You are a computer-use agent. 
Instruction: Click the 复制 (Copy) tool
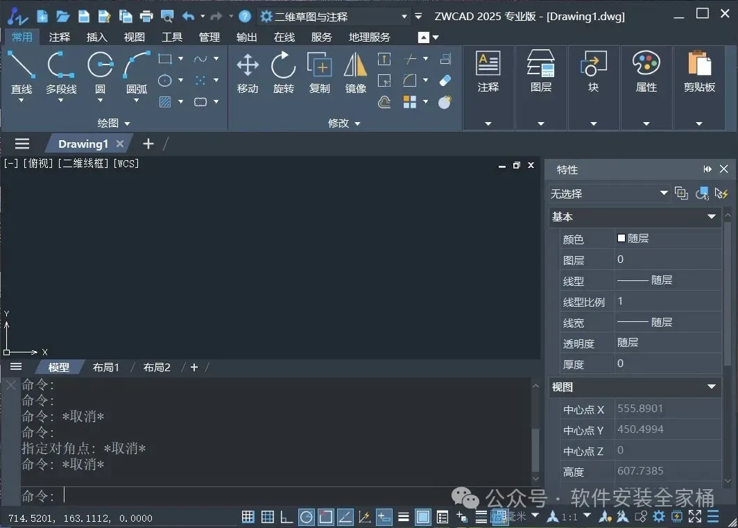pyautogui.click(x=320, y=73)
